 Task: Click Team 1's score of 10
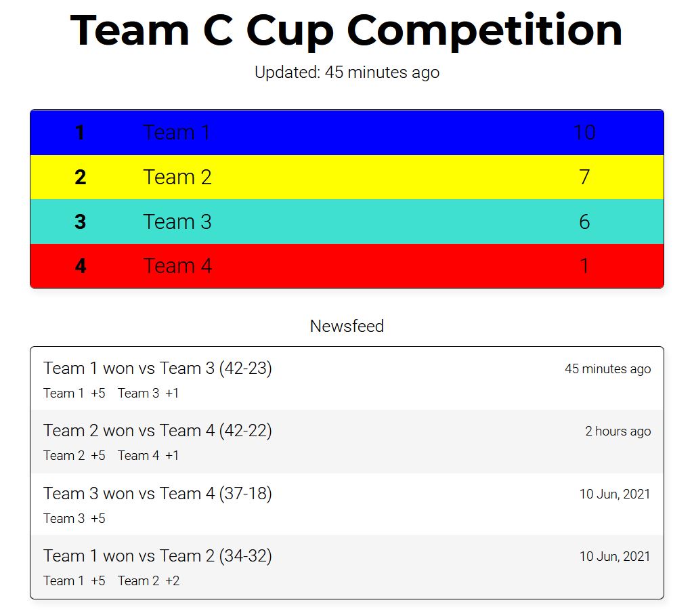click(584, 133)
